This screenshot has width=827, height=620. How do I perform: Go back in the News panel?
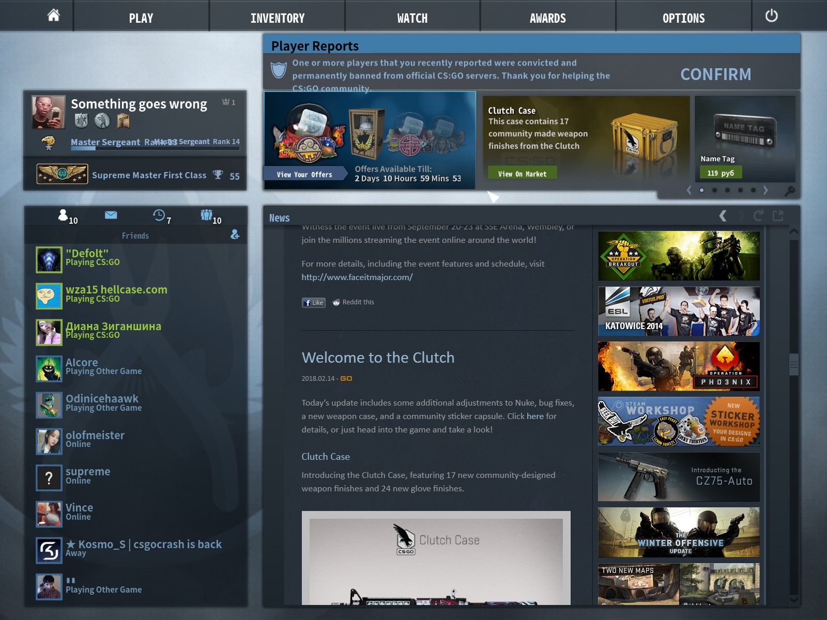(723, 215)
